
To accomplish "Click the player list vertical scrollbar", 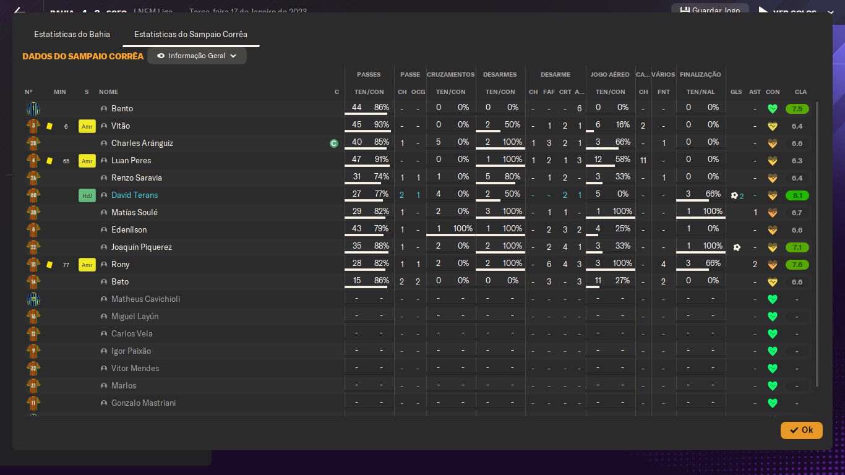I will point(818,244).
